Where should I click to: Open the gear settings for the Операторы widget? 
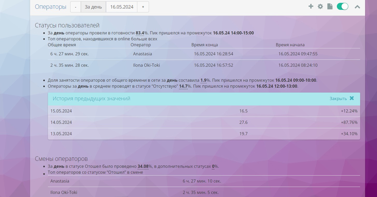pos(320,6)
